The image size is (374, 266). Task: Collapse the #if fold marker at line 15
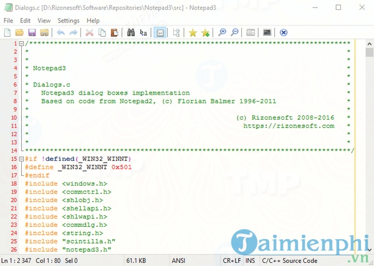(21, 159)
